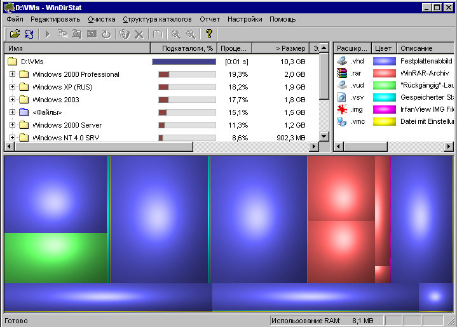The height and width of the screenshot is (327, 457).
Task: Sort by the Проце... column header
Action: point(235,48)
